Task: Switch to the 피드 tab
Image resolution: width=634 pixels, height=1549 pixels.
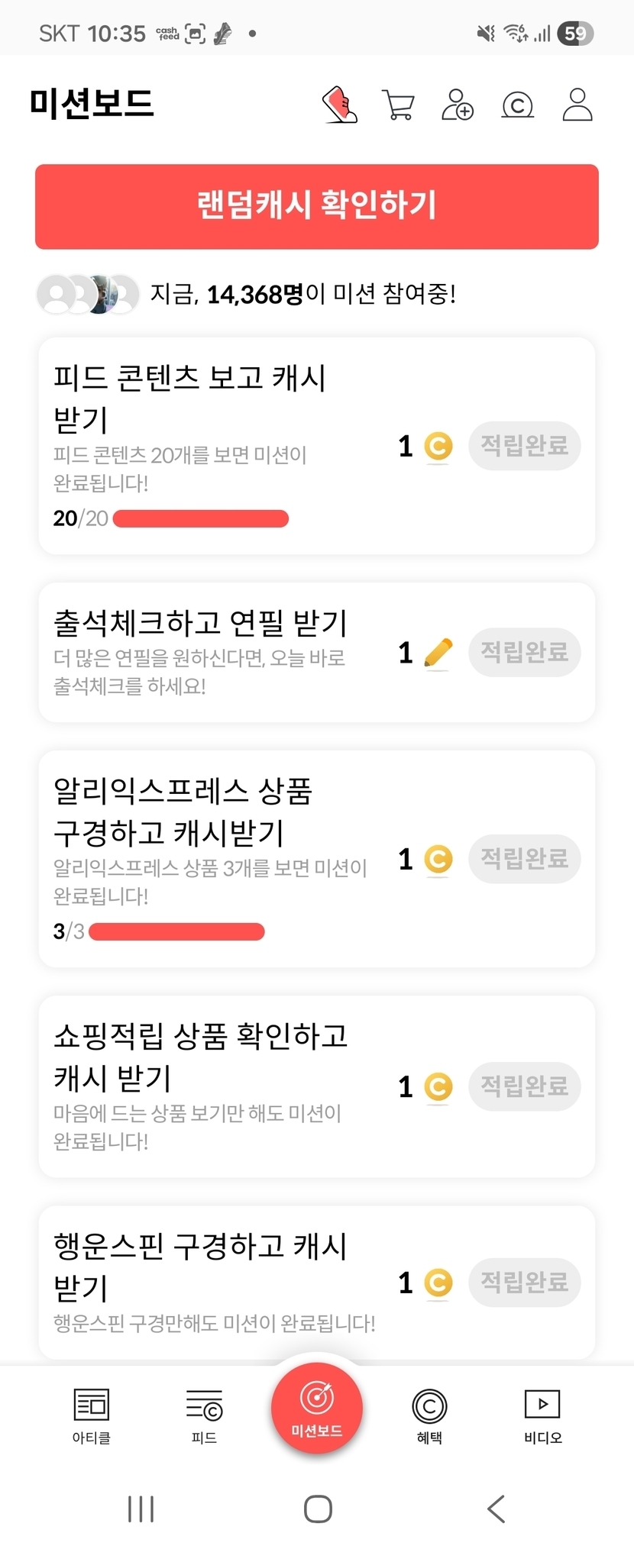Action: click(x=204, y=1415)
